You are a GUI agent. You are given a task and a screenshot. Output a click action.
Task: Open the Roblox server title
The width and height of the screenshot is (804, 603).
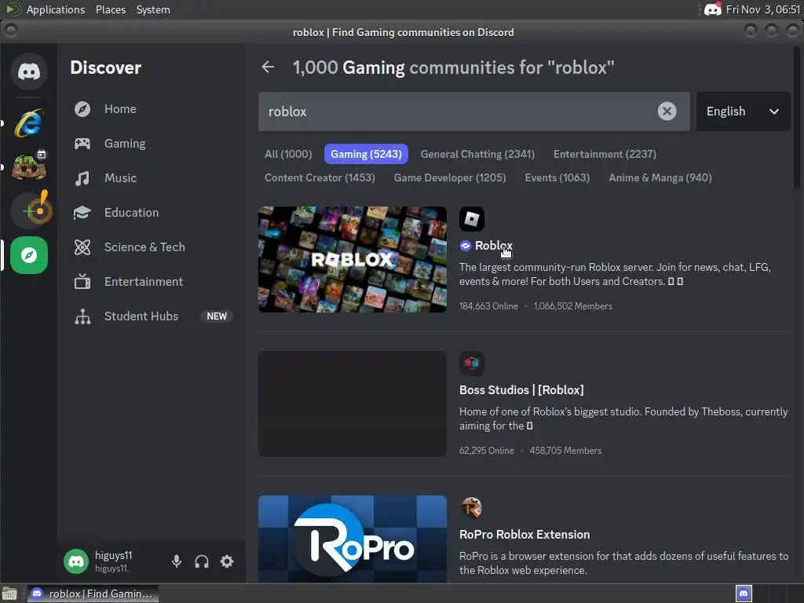pyautogui.click(x=493, y=246)
